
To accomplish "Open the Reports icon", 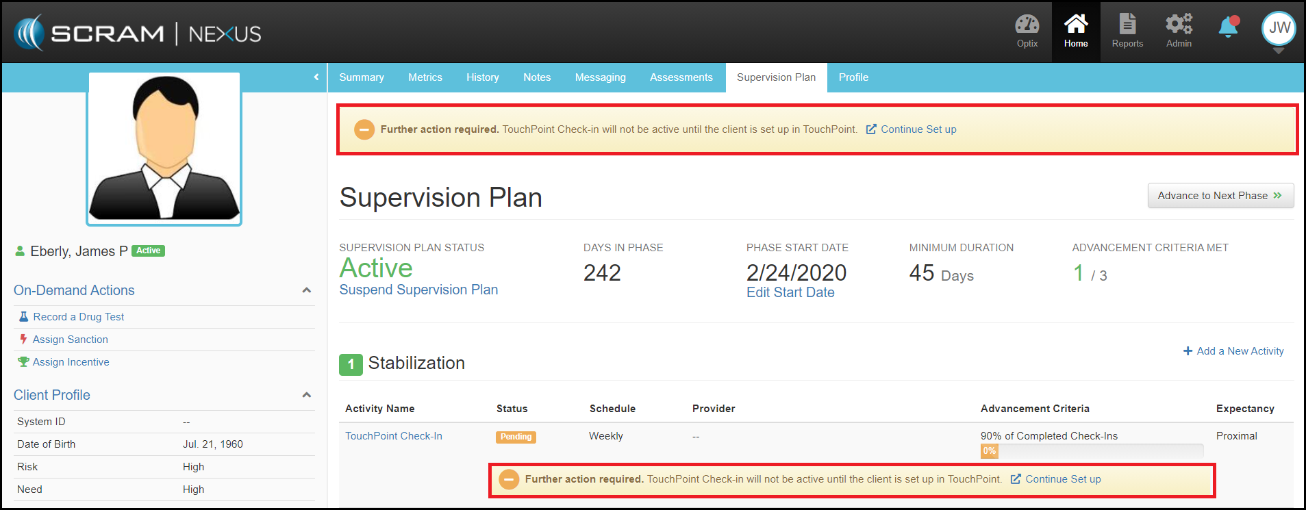I will click(x=1127, y=31).
